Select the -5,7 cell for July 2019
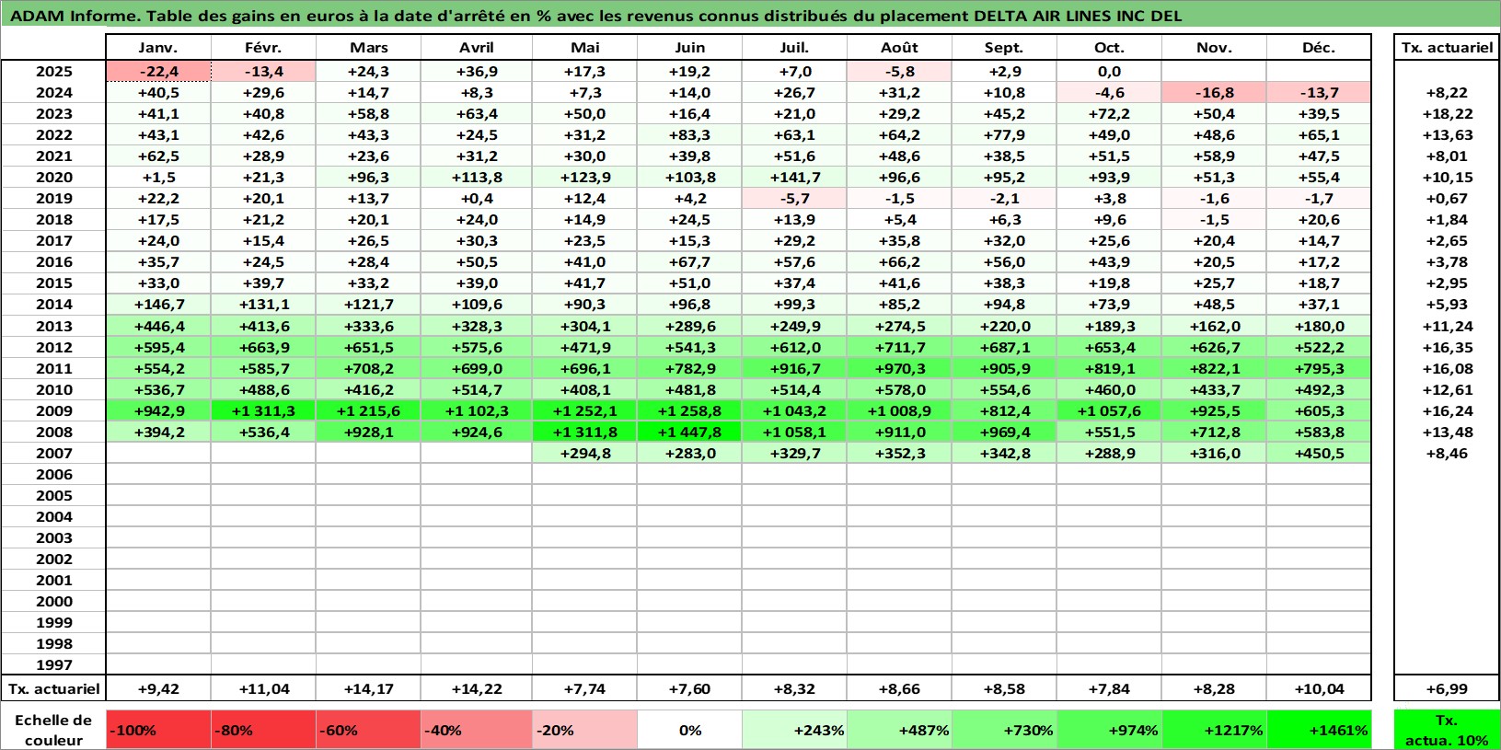Viewport: 1501px width, 750px height. tap(794, 199)
